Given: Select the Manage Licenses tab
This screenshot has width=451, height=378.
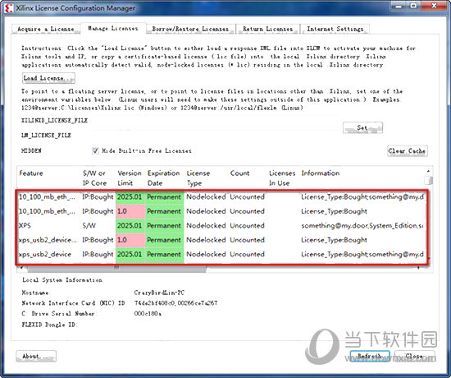Looking at the screenshot, I should [113, 29].
